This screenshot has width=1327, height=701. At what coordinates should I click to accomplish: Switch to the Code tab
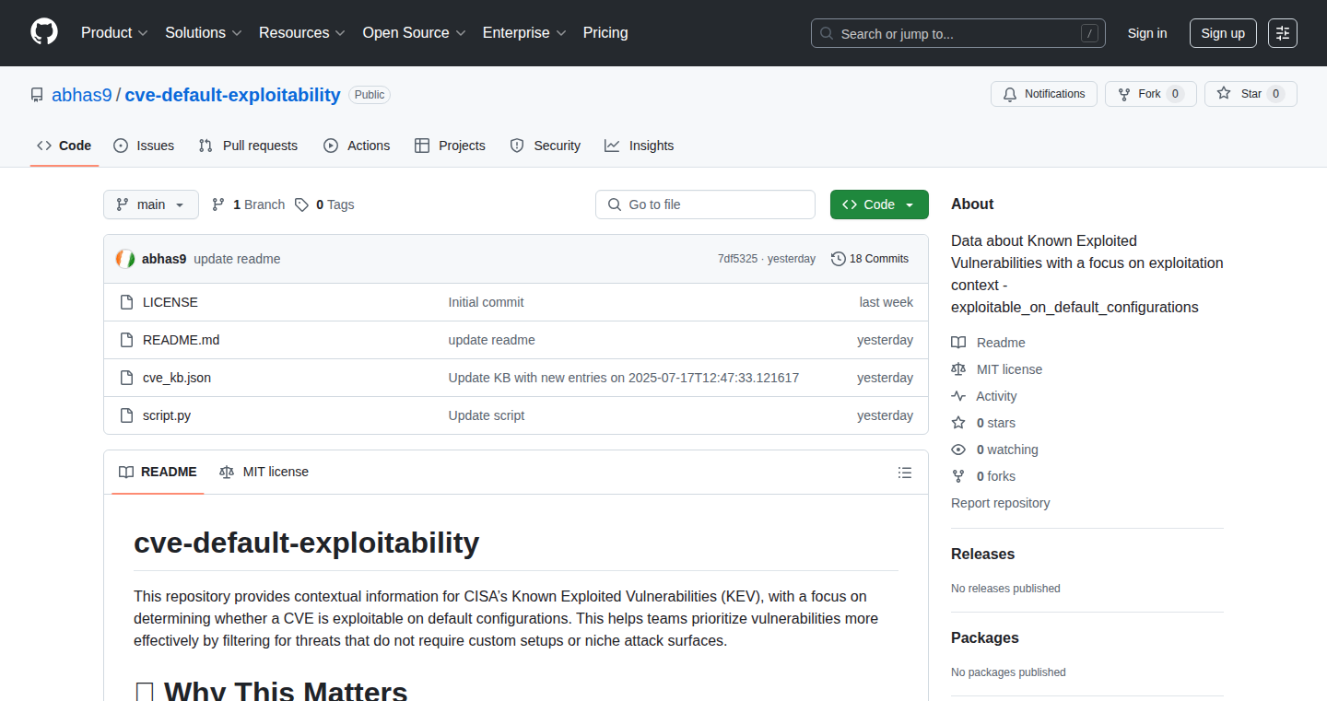65,146
